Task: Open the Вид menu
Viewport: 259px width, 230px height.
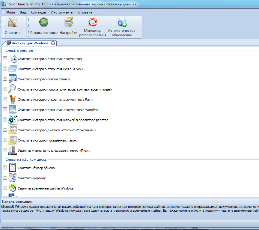Action: point(23,12)
